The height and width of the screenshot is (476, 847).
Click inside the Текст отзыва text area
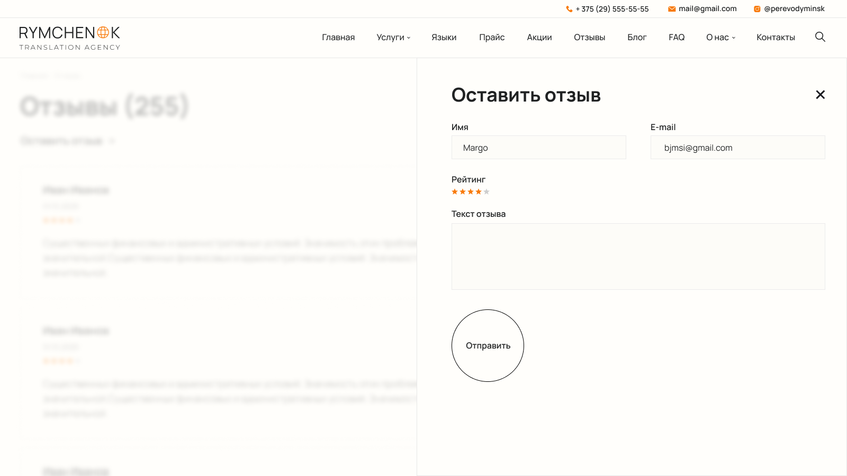(x=638, y=257)
